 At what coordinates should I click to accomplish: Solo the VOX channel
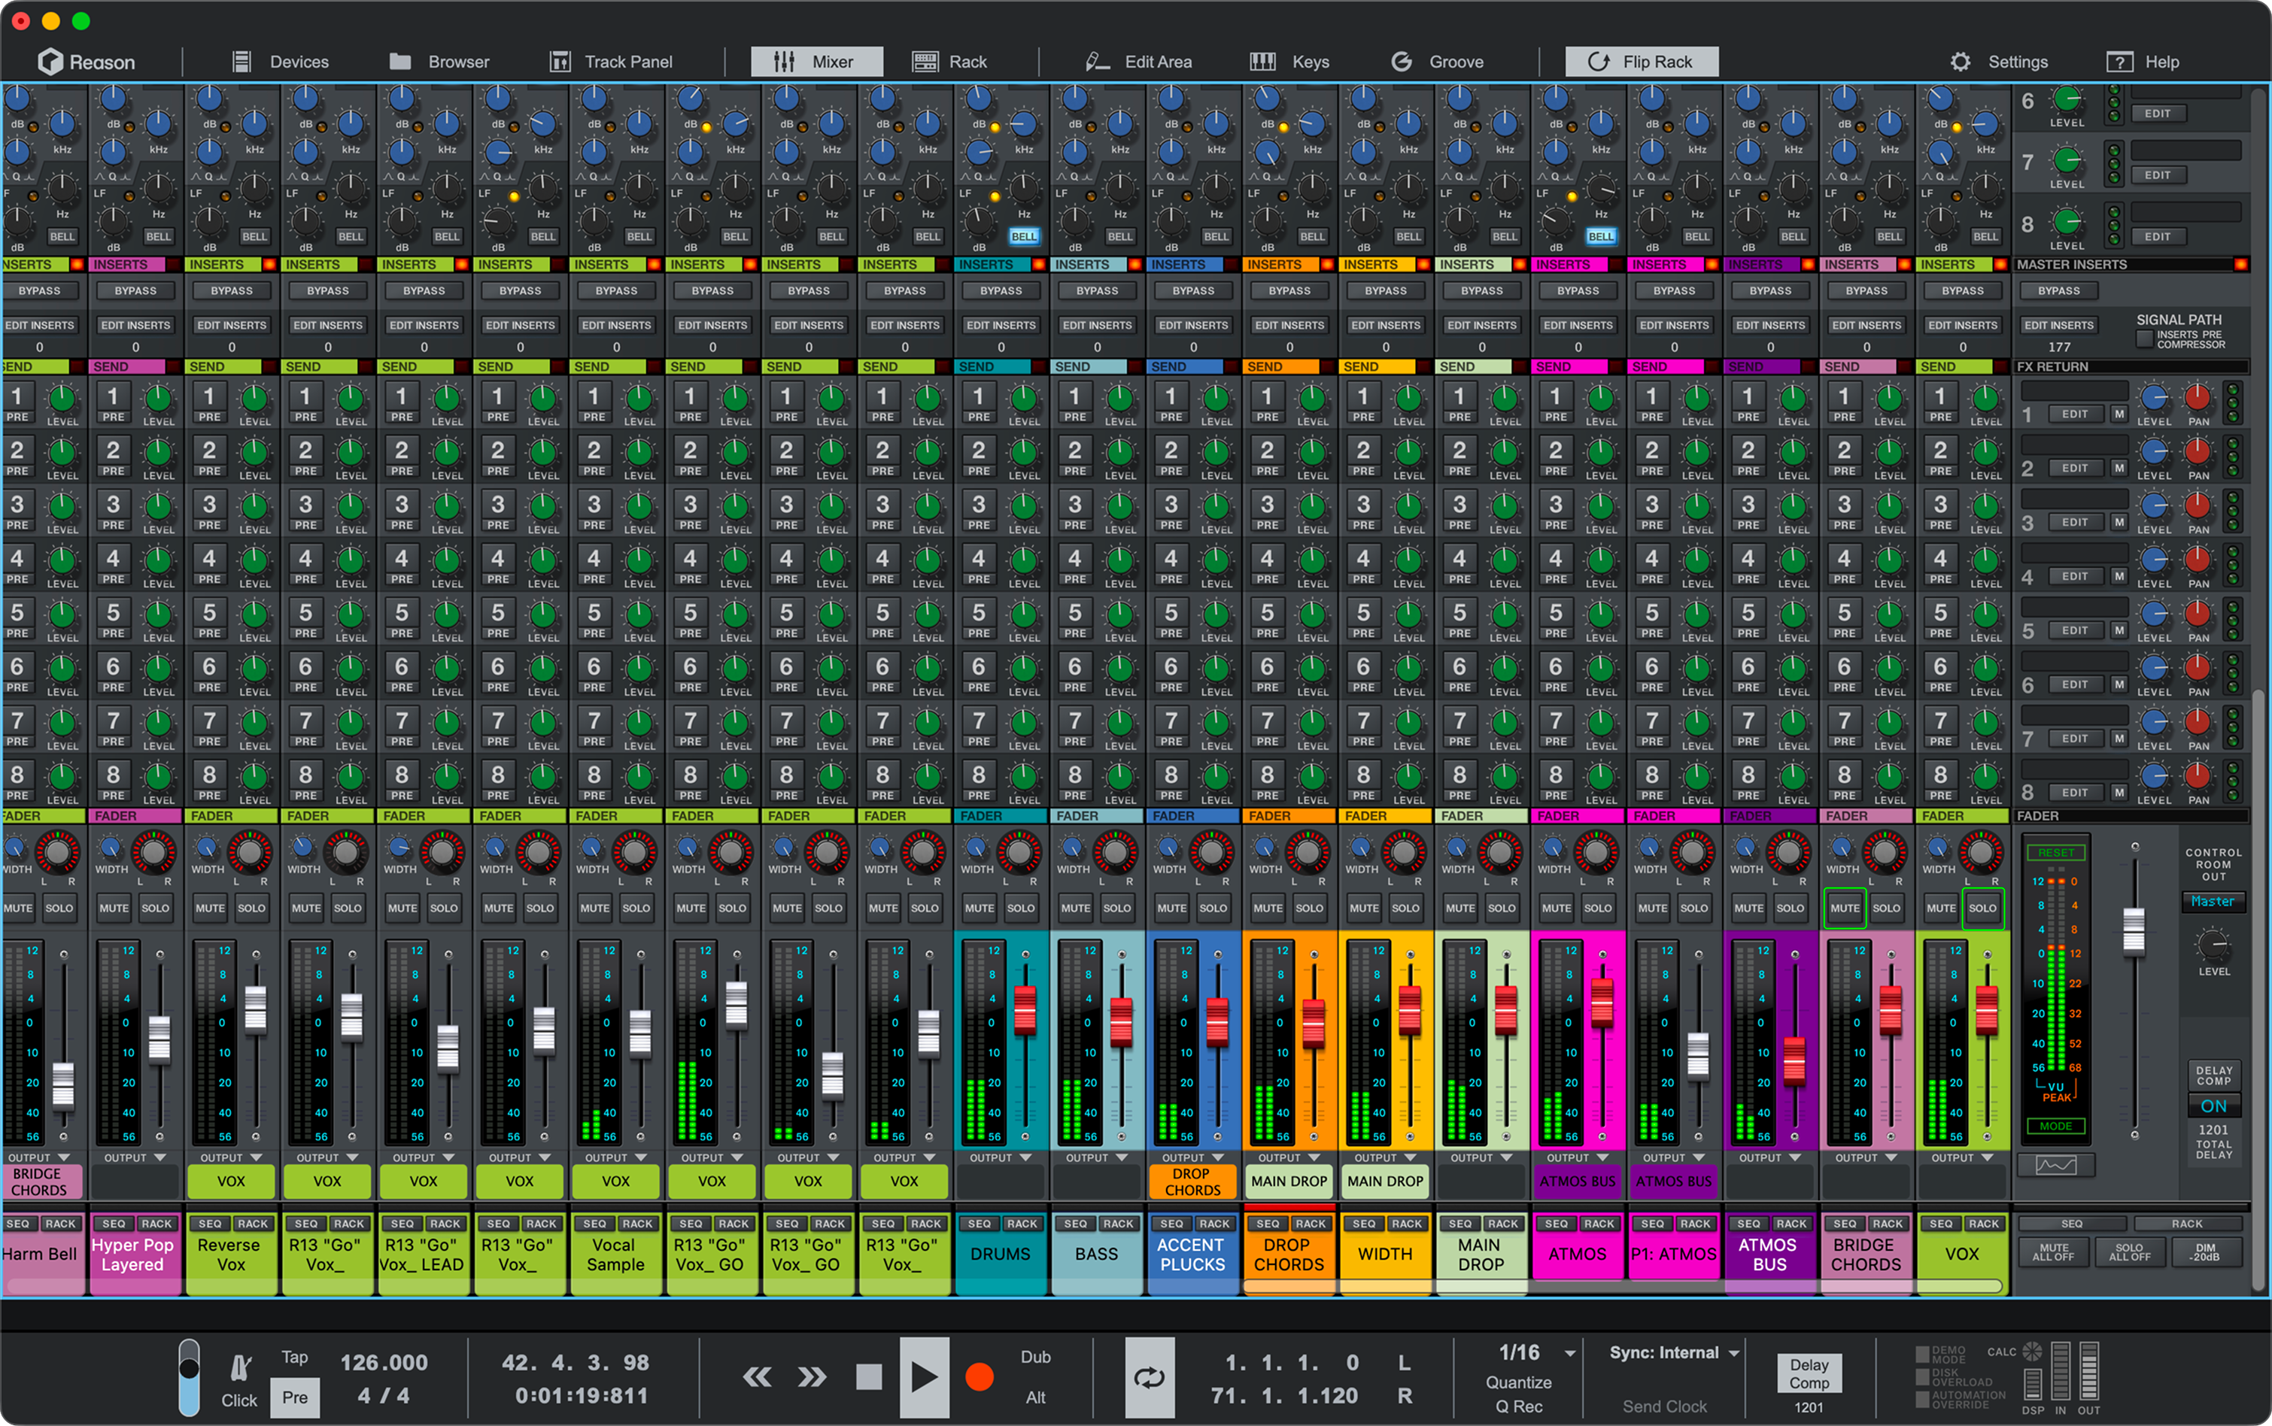1982,909
